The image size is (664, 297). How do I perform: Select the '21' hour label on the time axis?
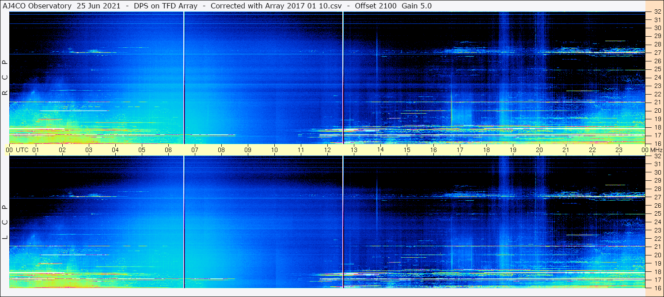566,150
